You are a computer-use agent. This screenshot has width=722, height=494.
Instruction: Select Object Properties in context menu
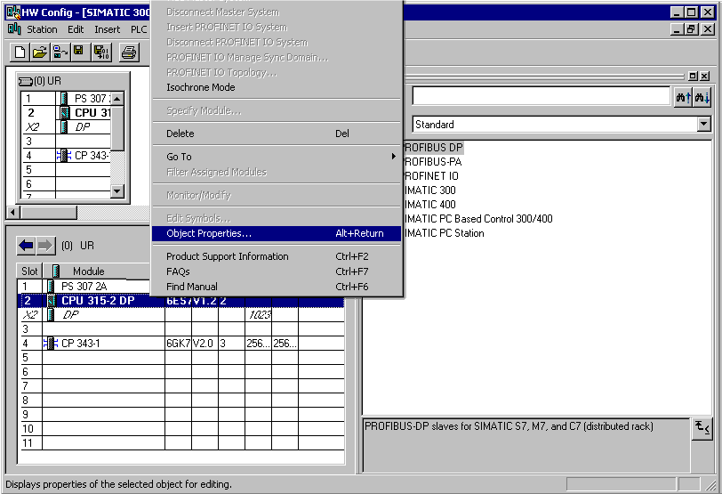click(x=276, y=233)
